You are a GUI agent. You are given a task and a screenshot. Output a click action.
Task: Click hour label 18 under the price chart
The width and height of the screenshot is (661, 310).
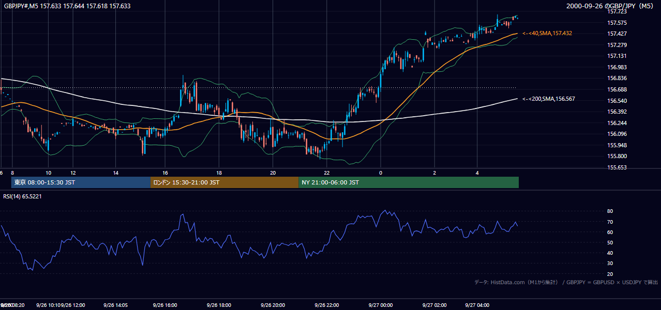pyautogui.click(x=219, y=173)
